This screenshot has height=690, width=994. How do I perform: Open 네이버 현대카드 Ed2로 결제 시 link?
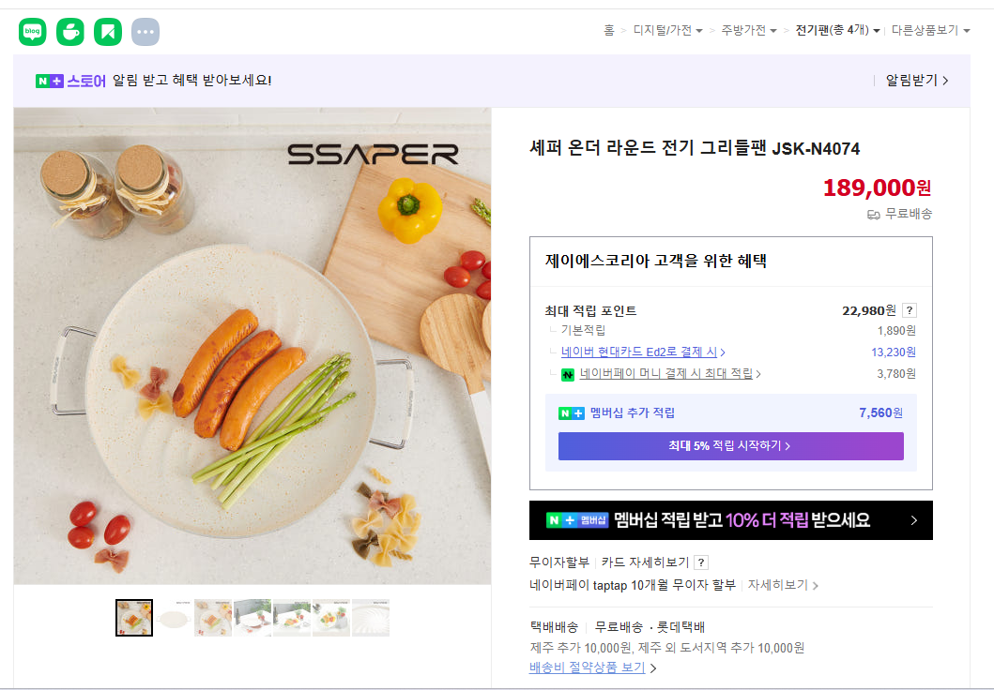point(643,352)
